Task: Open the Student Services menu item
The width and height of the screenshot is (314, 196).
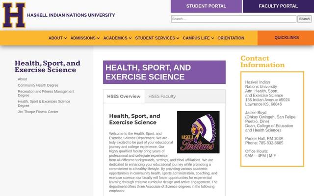Action: [x=155, y=38]
